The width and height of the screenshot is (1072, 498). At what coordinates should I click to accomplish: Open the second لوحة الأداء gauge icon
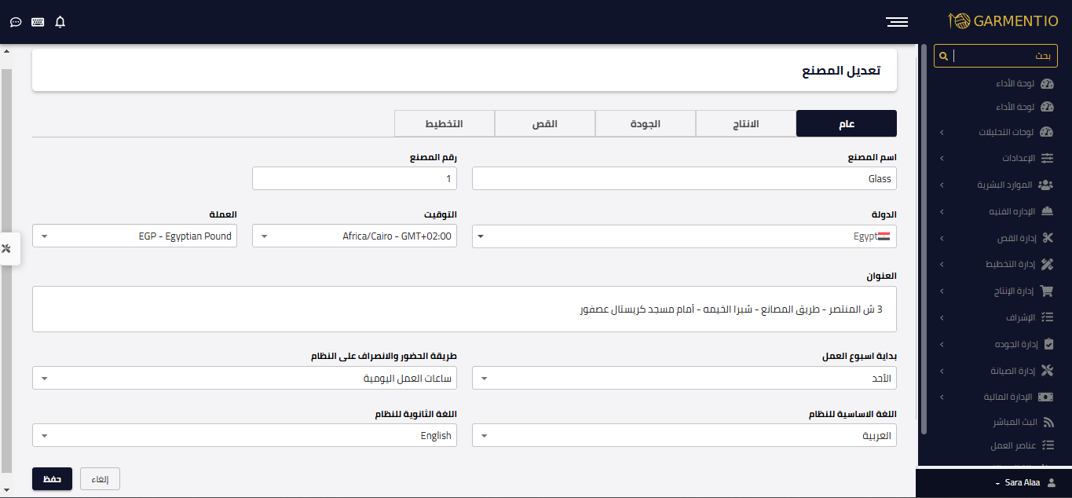1046,107
